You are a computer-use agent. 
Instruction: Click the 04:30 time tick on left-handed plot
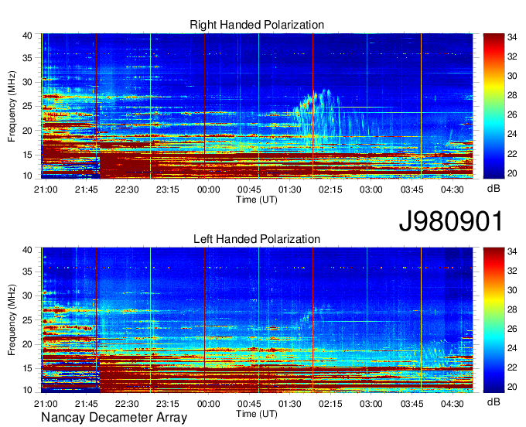[453, 404]
